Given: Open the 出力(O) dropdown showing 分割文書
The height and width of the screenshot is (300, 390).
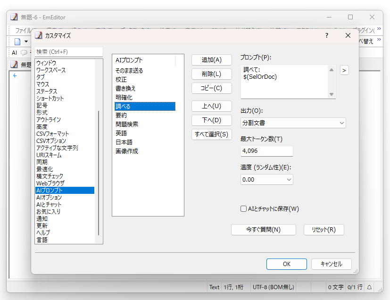Looking at the screenshot, I should (x=293, y=123).
